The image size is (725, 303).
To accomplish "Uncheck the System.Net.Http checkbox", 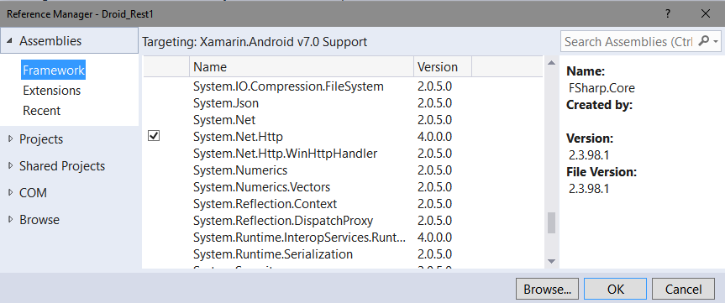I will [x=154, y=136].
